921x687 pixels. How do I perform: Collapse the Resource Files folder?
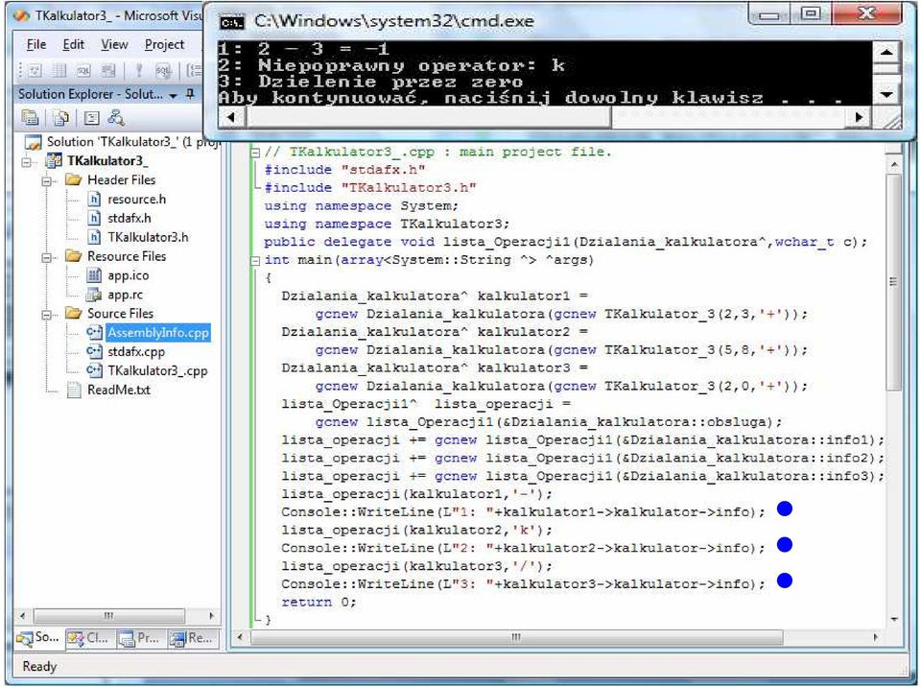(x=46, y=257)
